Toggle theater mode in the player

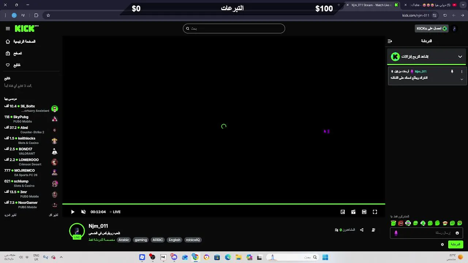(x=364, y=212)
